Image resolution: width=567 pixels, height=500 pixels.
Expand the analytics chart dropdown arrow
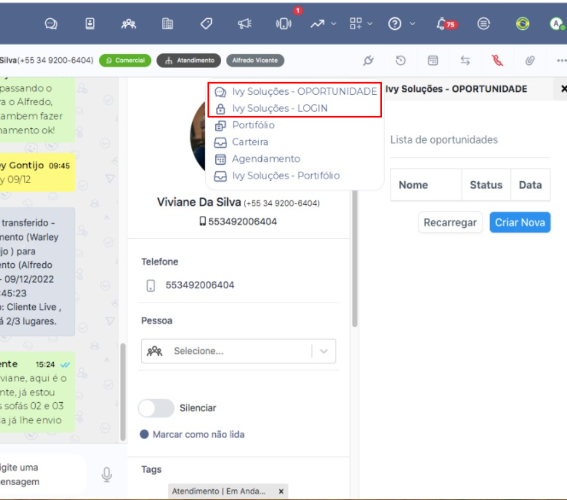click(333, 24)
